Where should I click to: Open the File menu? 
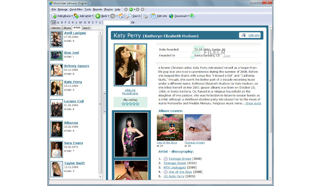(x=54, y=10)
